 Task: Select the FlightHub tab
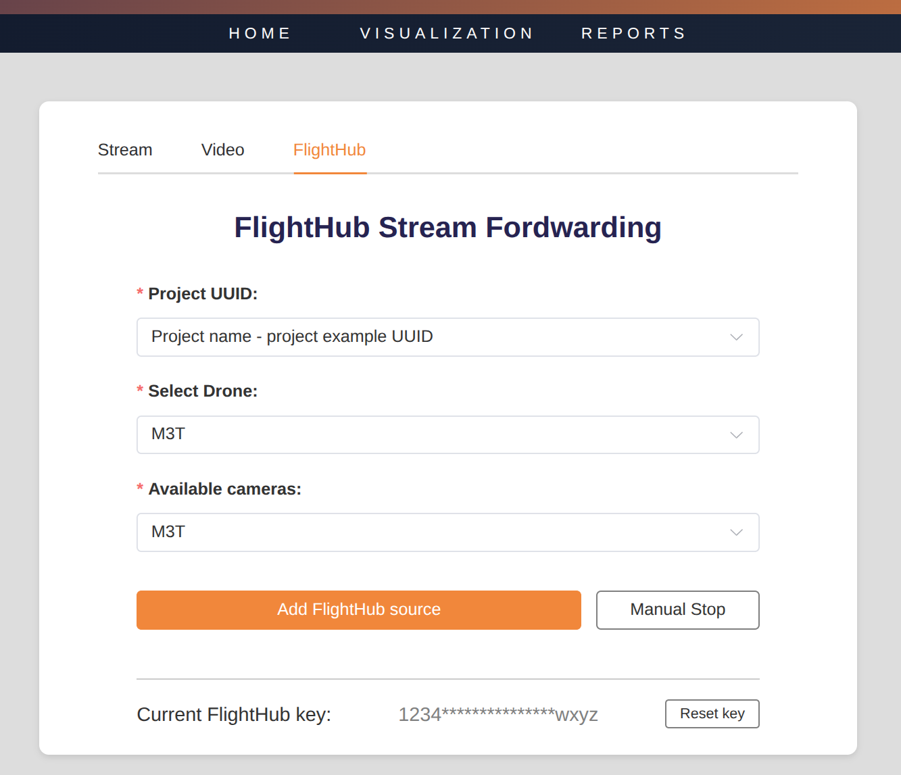pyautogui.click(x=329, y=150)
